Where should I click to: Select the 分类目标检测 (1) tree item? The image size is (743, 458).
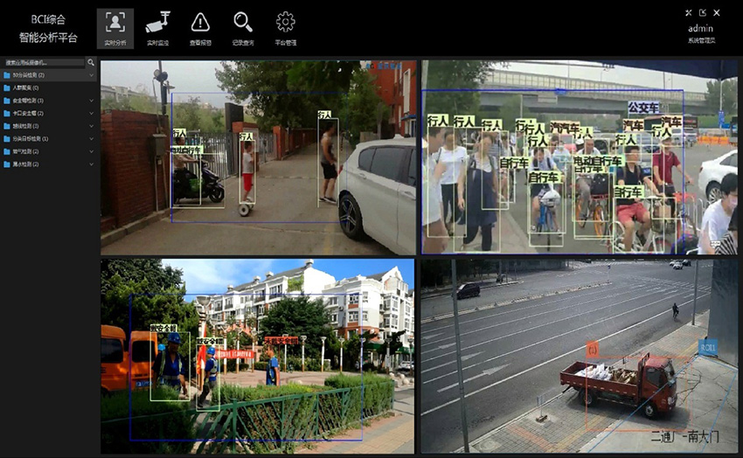31,139
